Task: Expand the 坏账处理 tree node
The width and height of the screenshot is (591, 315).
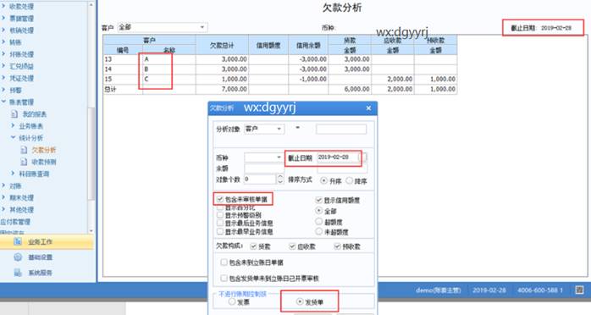Action: pyautogui.click(x=3, y=54)
